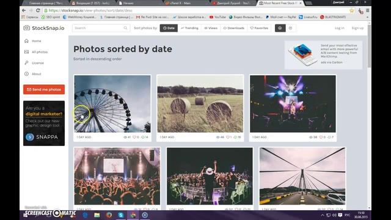Click the Home house icon in sidebar
Viewport: 391px width, 220px height.
click(26, 41)
